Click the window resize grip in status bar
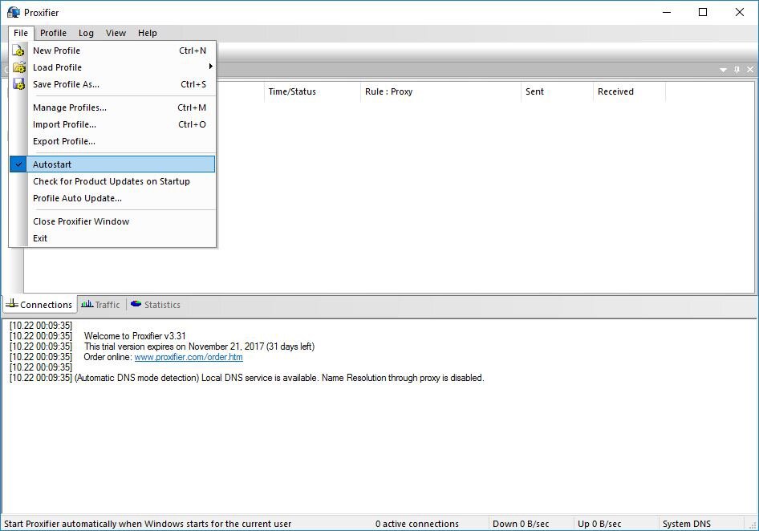Screen dimensions: 759x531 [x=753, y=525]
